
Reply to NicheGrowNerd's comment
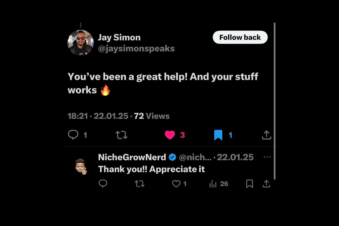pos(103,184)
